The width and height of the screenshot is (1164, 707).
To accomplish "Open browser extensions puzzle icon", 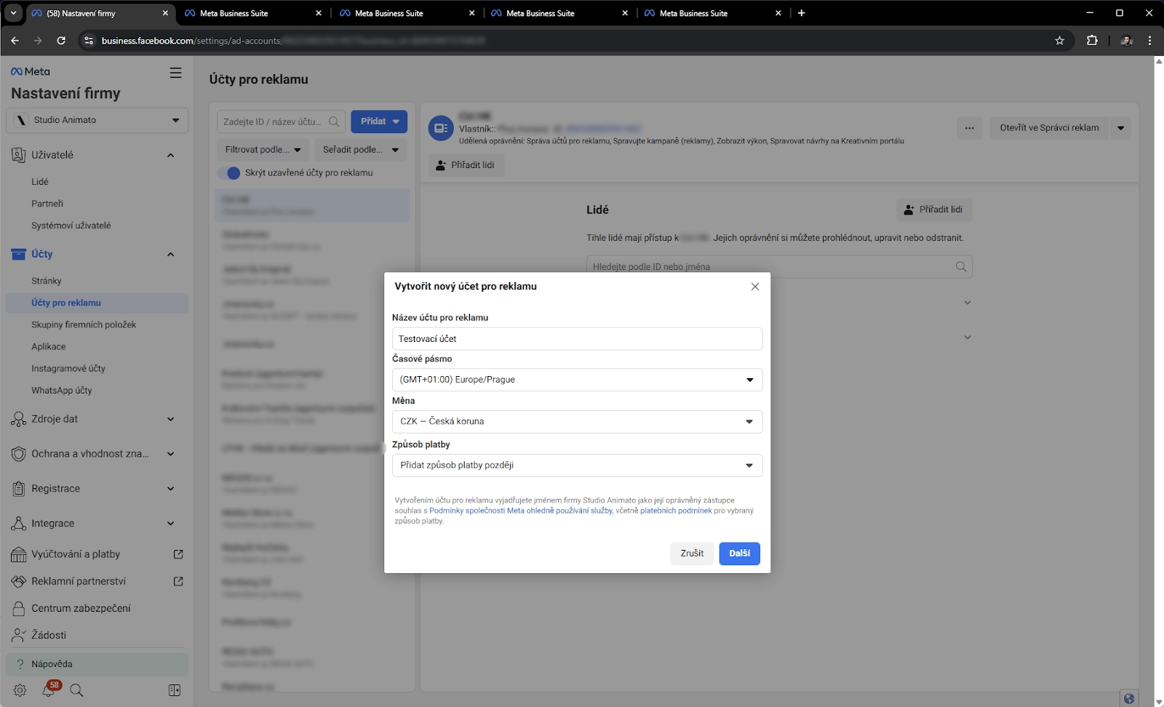I will tap(1092, 41).
